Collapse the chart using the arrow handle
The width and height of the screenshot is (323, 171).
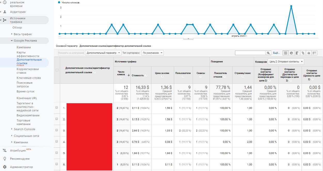coord(188,39)
